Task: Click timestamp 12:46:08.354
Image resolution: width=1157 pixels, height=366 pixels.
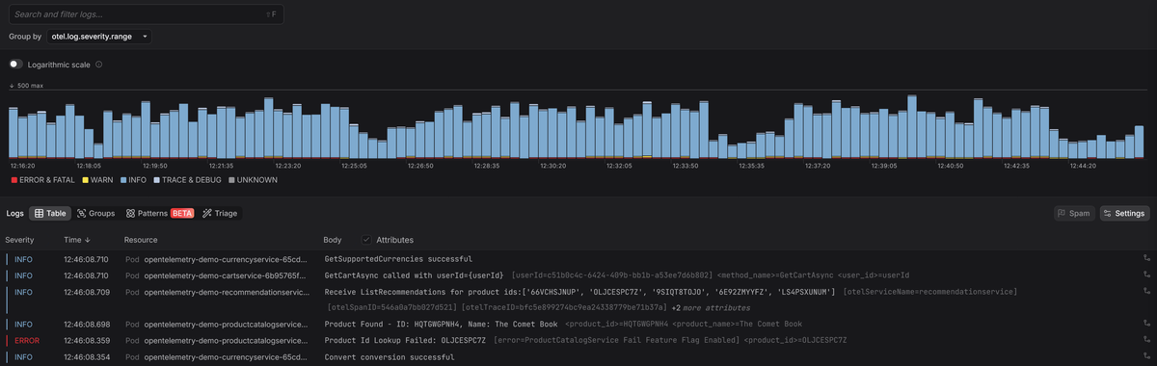Action: (x=86, y=356)
